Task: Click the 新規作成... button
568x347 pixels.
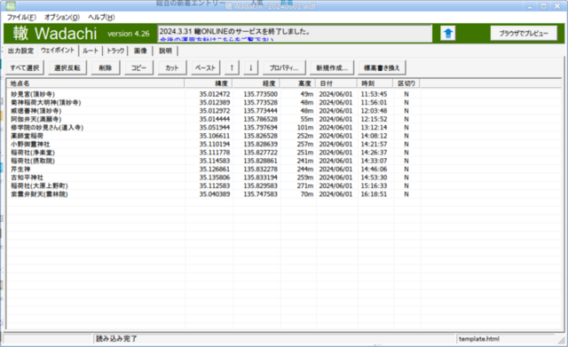Action: pyautogui.click(x=332, y=67)
